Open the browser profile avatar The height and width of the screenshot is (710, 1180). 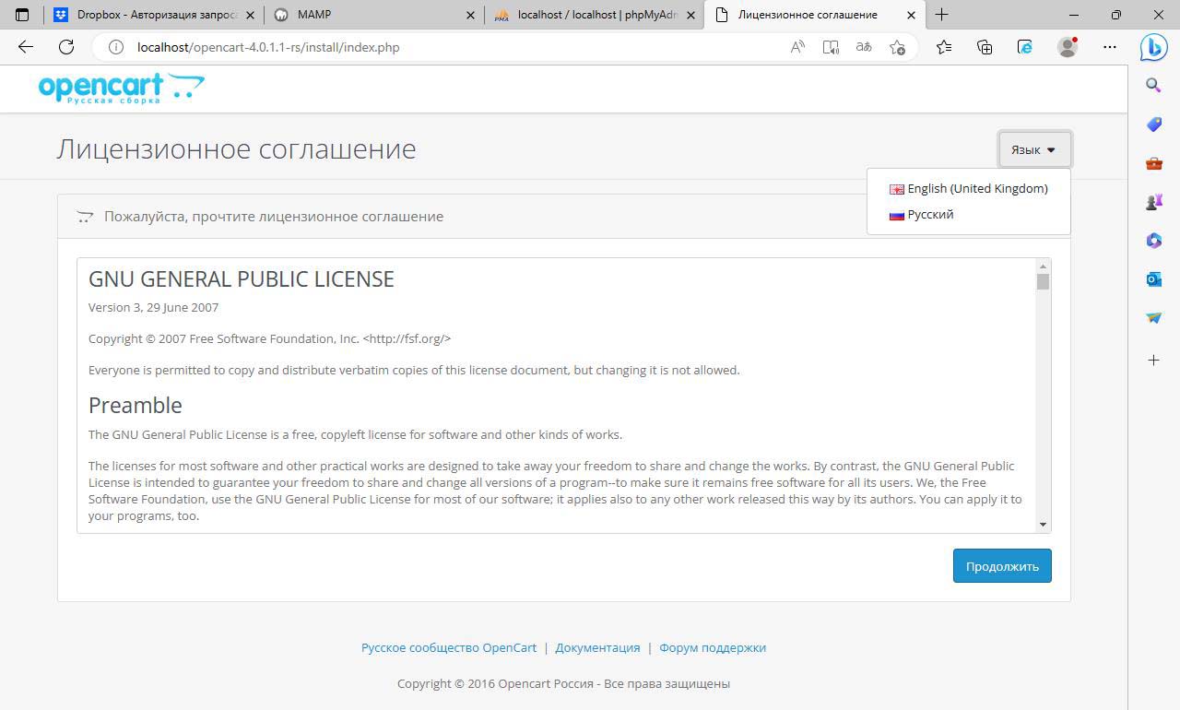tap(1068, 47)
